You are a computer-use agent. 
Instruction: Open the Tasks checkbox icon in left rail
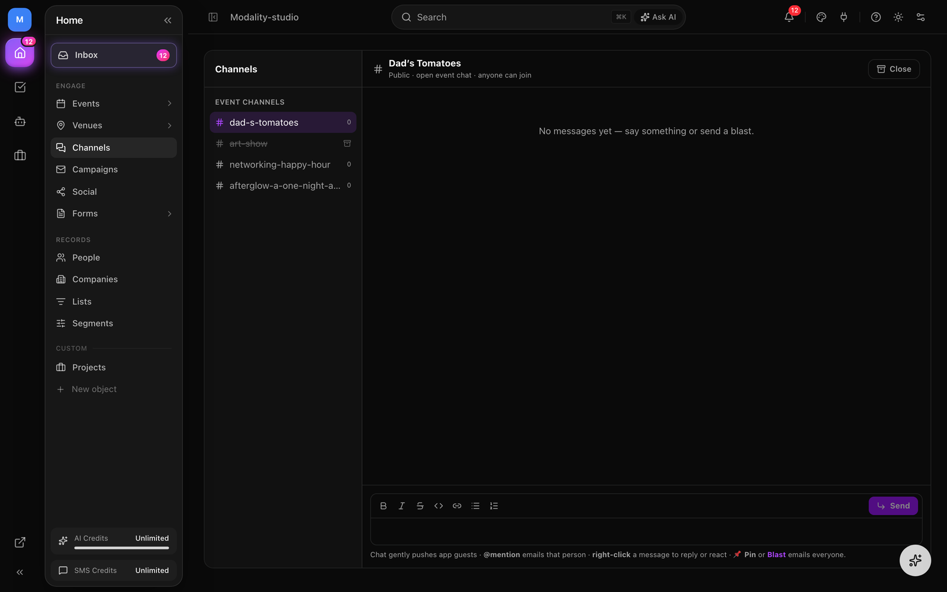(20, 87)
